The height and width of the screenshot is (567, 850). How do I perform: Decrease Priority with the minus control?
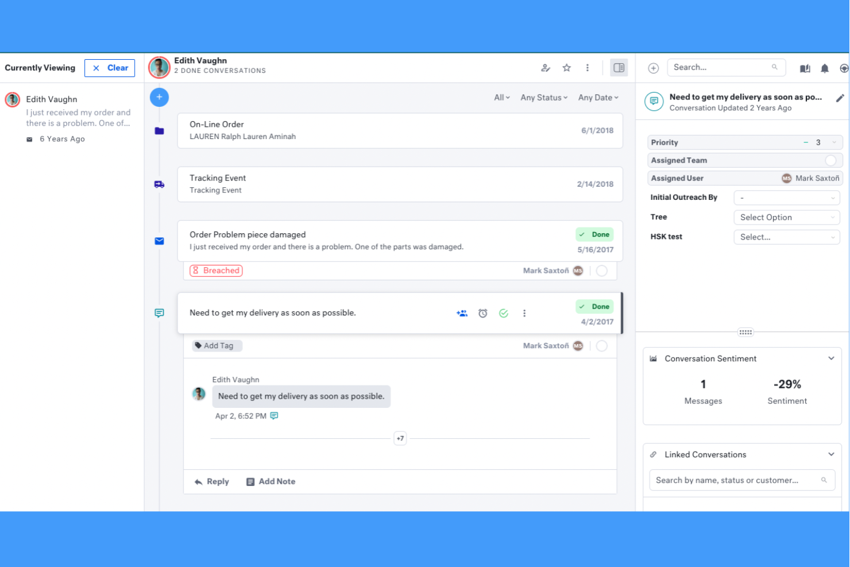pyautogui.click(x=806, y=142)
